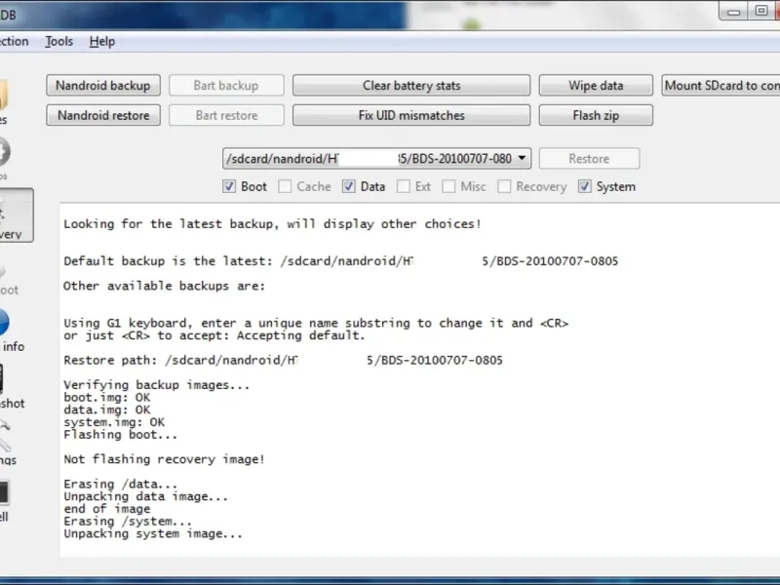Open the gear Apps sidebar item
The image size is (780, 585).
click(x=5, y=159)
